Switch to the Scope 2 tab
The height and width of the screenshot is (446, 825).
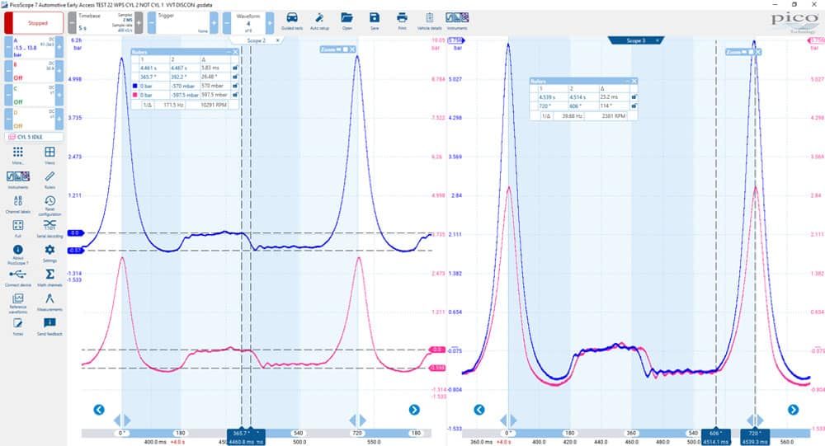point(257,40)
